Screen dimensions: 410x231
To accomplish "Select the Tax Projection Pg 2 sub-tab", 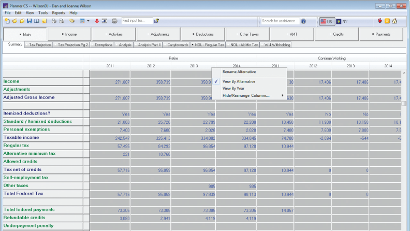I will click(x=72, y=45).
